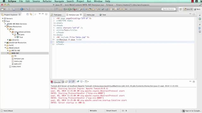202x113 pixels.
Task: Click the Display Selected Console icon
Action: tap(81, 82)
